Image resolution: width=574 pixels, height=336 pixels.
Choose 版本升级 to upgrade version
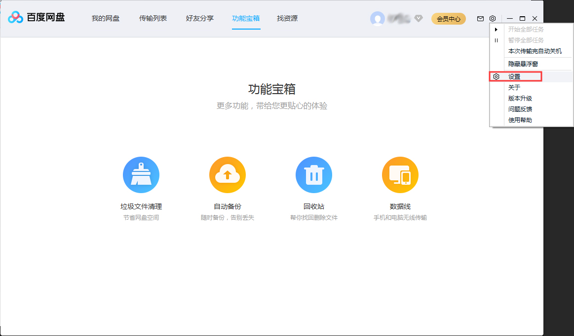click(518, 98)
